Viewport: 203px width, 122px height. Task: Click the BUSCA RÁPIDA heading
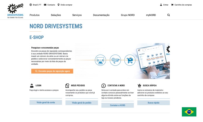click(x=150, y=86)
